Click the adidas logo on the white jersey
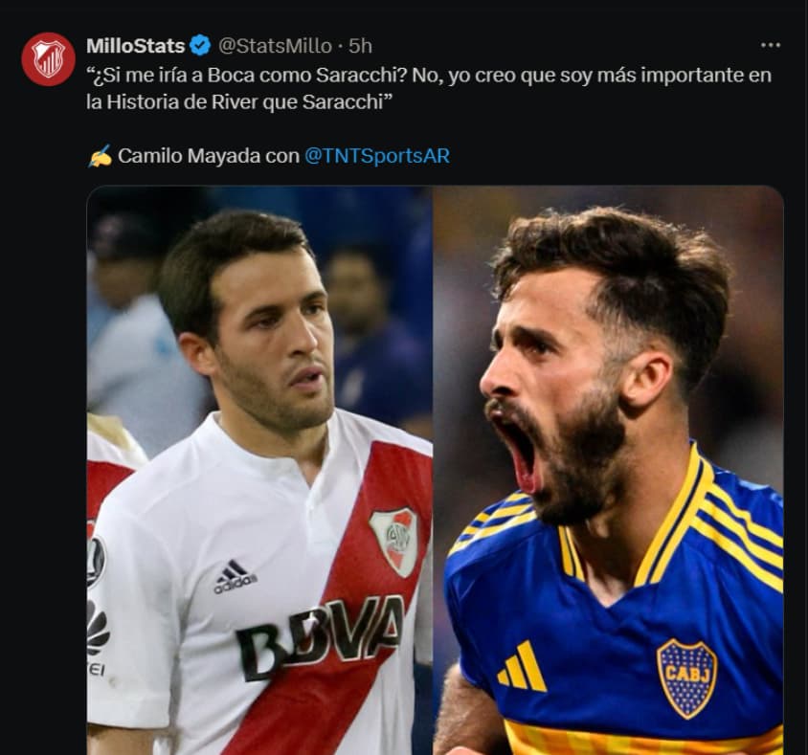Image resolution: width=808 pixels, height=755 pixels. coord(236,577)
